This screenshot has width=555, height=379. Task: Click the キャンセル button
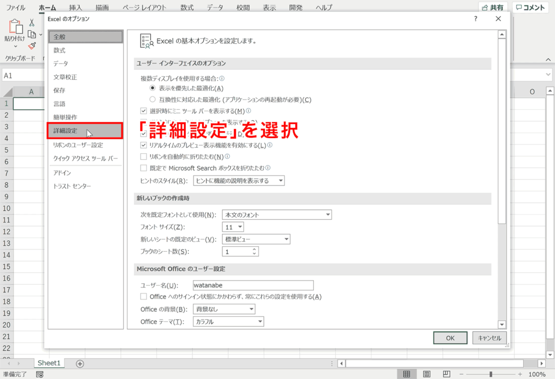point(489,338)
